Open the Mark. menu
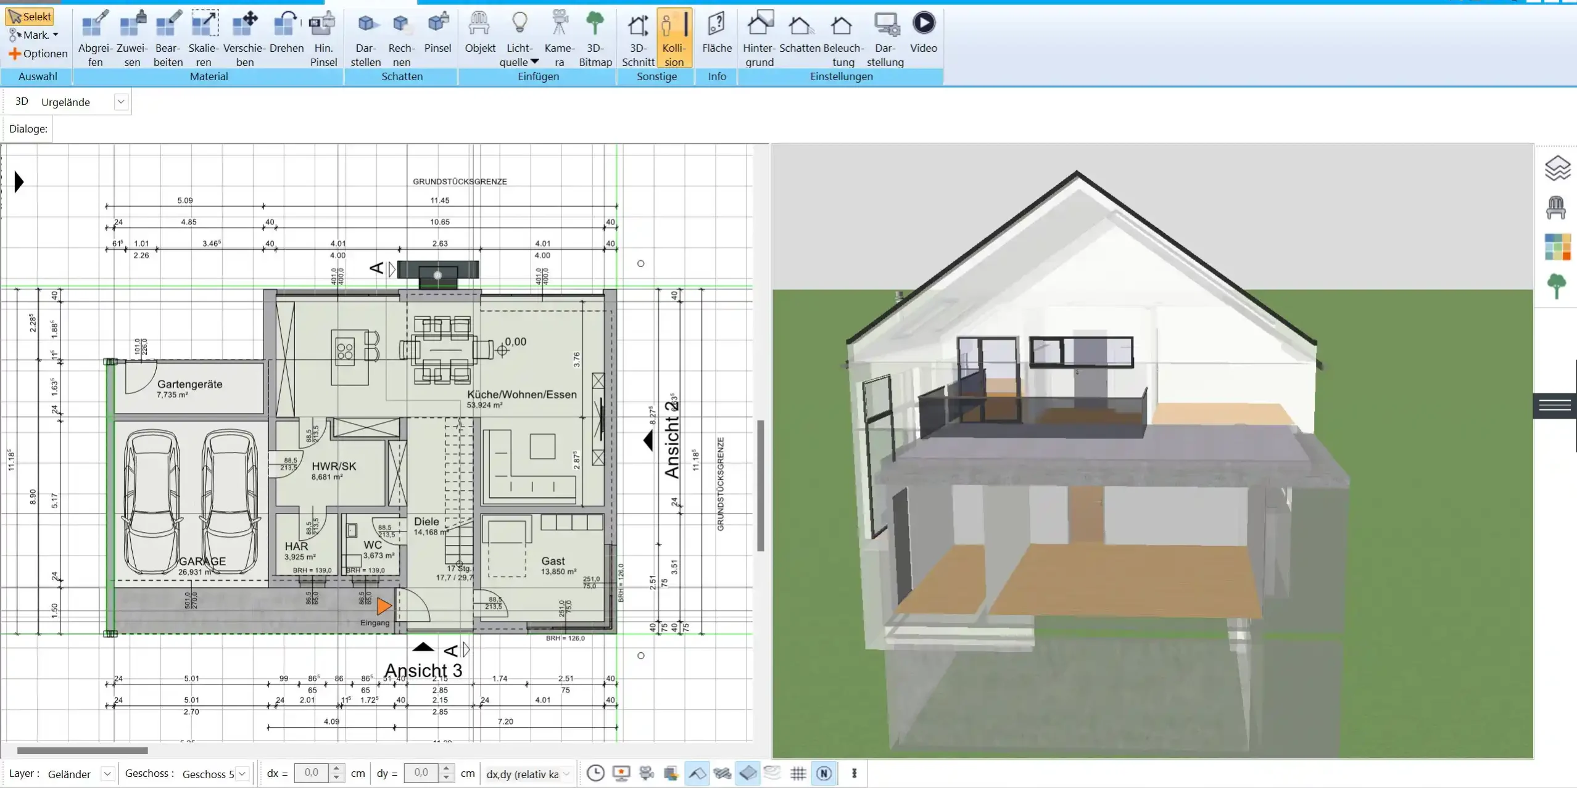Screen dimensions: 1577x788 34,35
